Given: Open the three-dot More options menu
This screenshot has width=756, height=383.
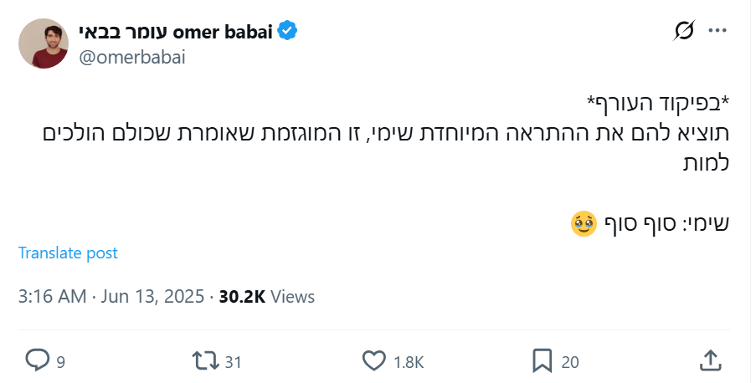Looking at the screenshot, I should (717, 31).
